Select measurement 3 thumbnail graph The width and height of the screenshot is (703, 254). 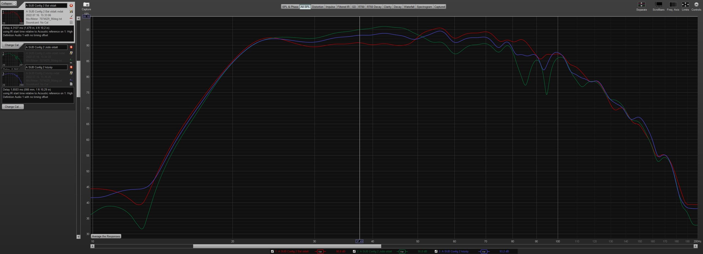click(x=13, y=79)
